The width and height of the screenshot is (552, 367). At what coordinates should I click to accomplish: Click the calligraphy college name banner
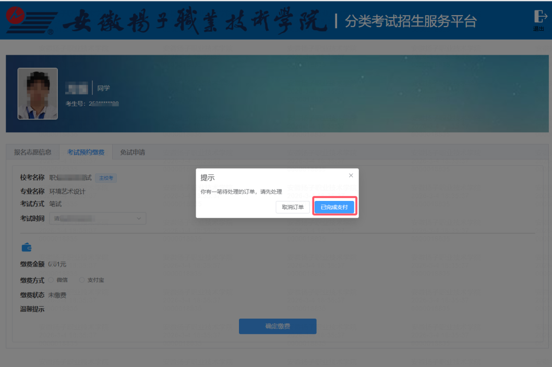click(194, 21)
